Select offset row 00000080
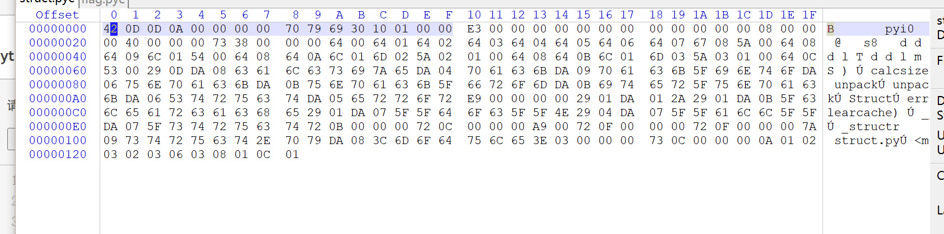 point(58,85)
